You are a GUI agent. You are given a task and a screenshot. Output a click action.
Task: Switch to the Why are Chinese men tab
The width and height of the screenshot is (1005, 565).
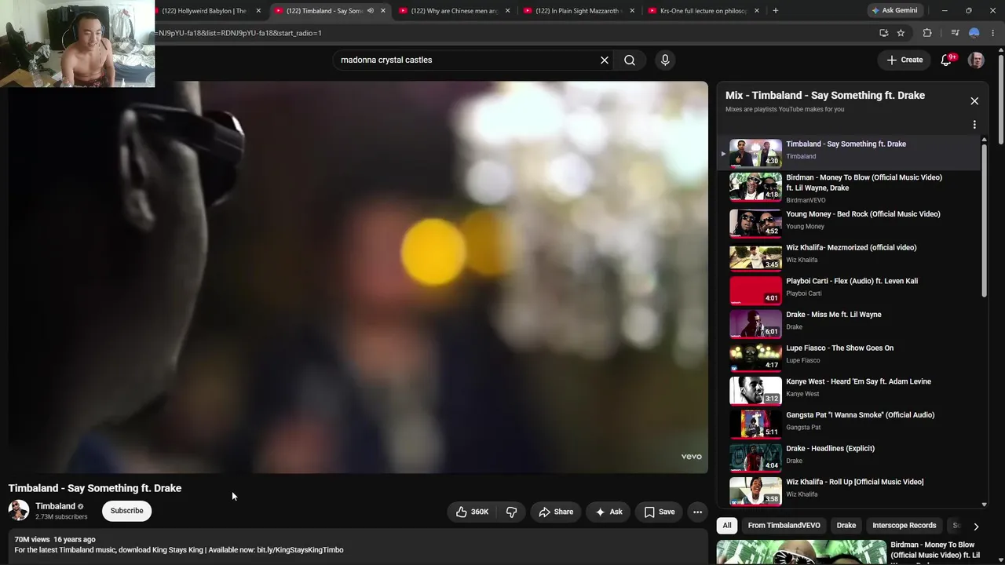455,11
